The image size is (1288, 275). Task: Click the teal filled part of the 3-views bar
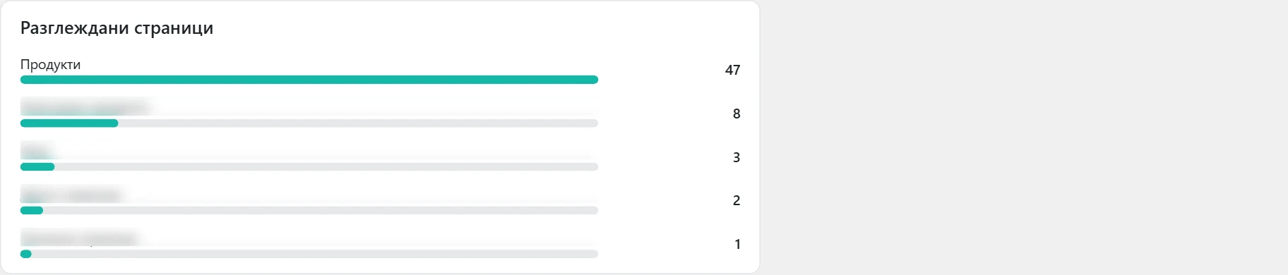[x=37, y=167]
